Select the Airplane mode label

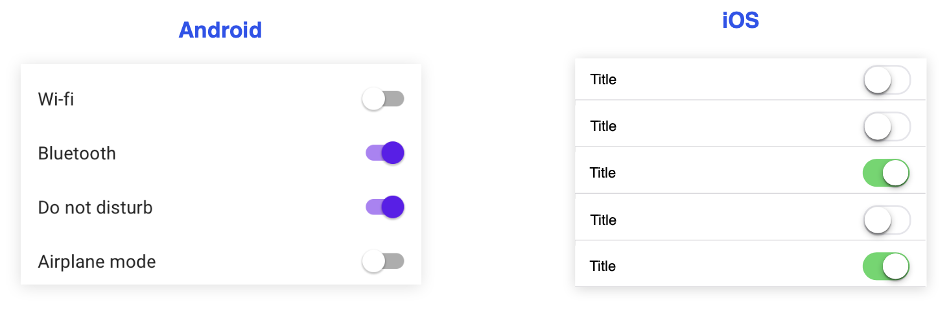[97, 262]
